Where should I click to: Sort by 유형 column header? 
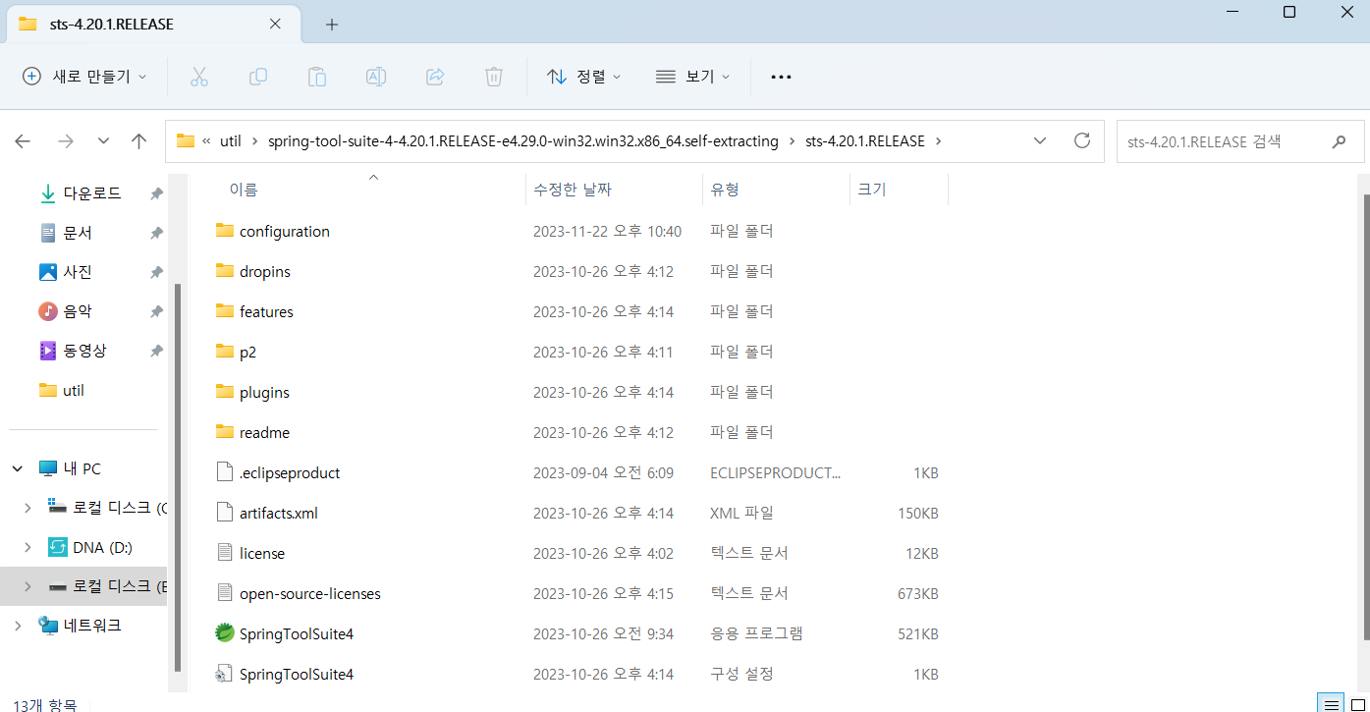tap(725, 190)
